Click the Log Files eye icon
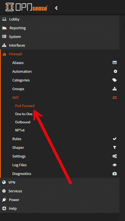 pyautogui.click(x=115, y=165)
